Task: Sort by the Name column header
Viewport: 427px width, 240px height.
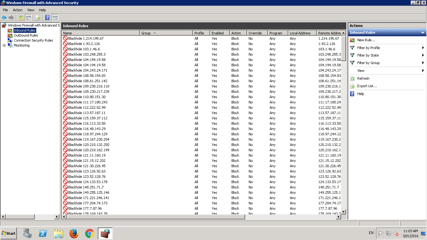Action: pos(100,33)
